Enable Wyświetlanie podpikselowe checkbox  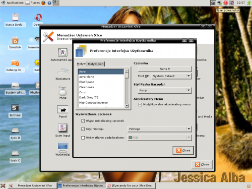83,138
